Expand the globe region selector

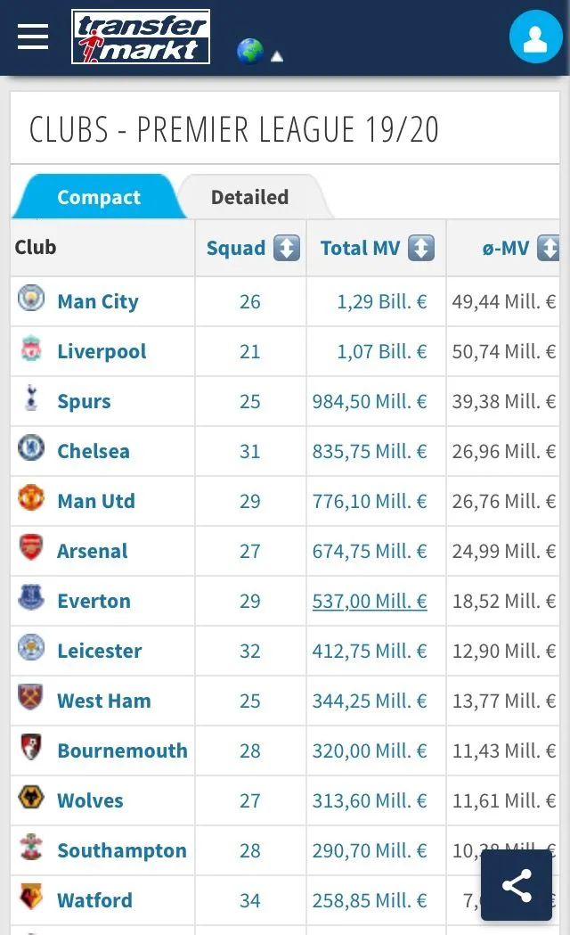(x=249, y=52)
